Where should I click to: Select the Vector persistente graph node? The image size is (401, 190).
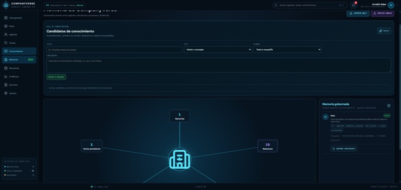pyautogui.click(x=92, y=146)
